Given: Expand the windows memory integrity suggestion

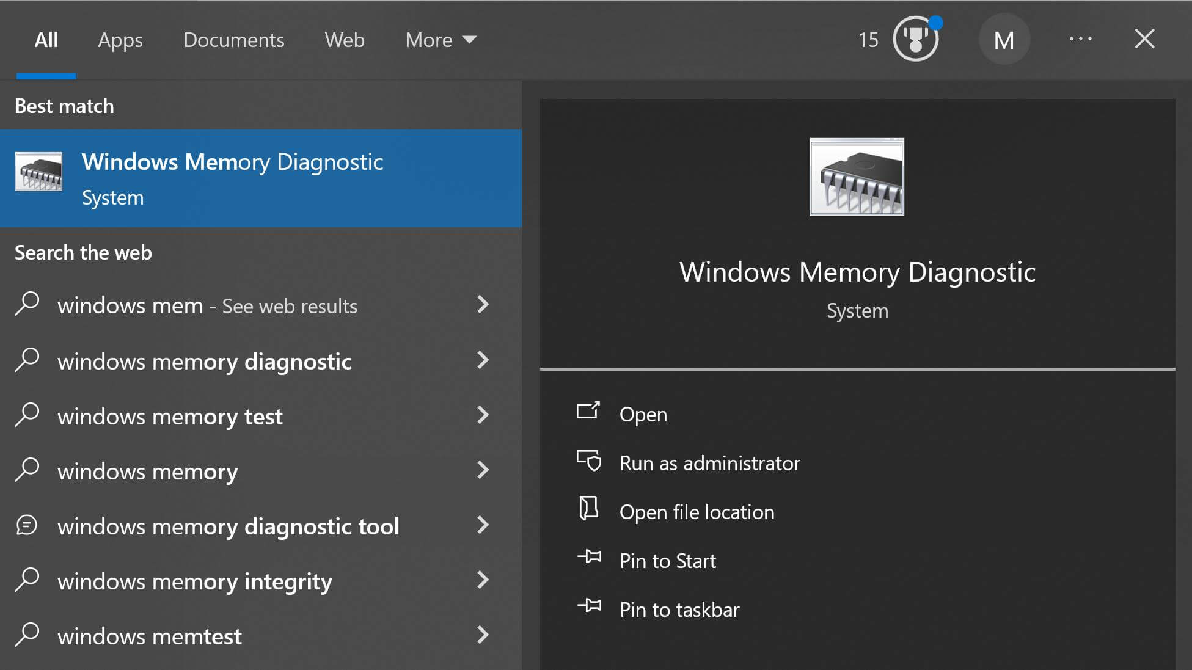Looking at the screenshot, I should [483, 580].
